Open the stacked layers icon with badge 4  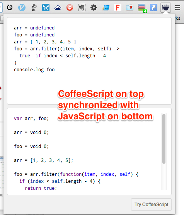tap(142, 8)
